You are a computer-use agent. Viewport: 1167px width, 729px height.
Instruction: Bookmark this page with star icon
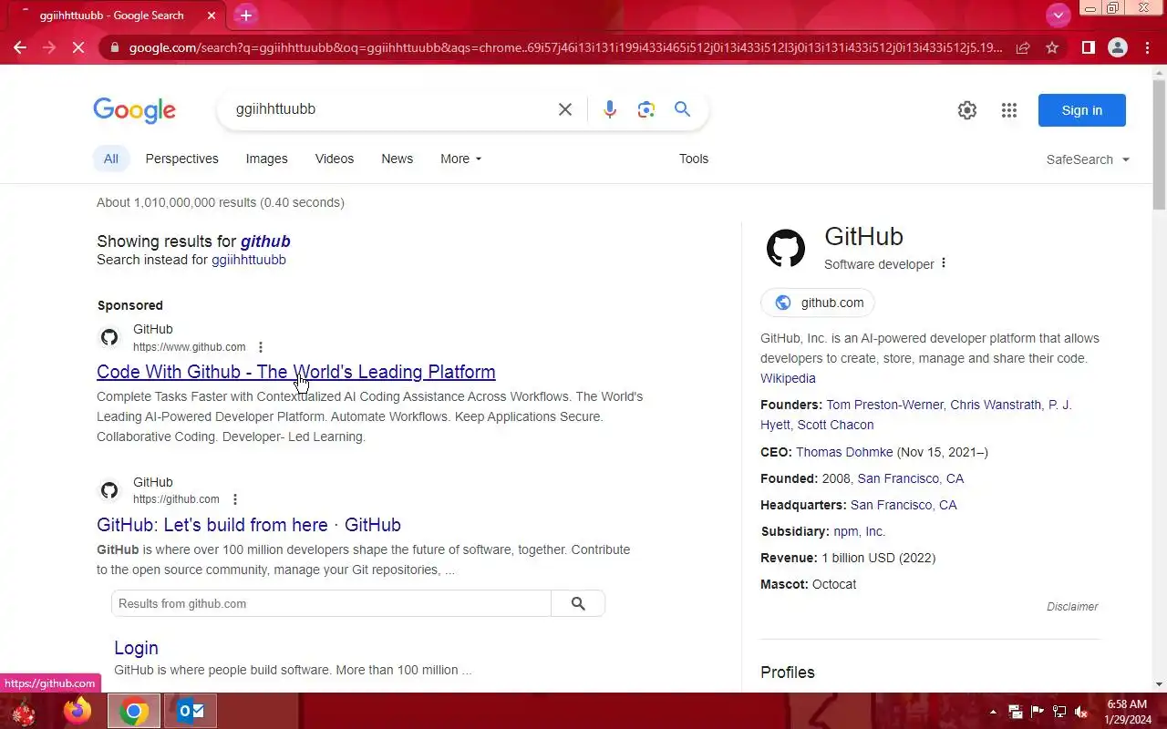click(1052, 47)
